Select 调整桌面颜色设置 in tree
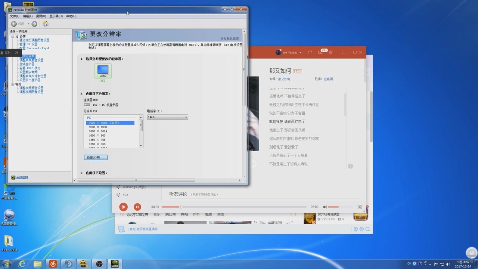The height and width of the screenshot is (269, 478). pos(31,60)
